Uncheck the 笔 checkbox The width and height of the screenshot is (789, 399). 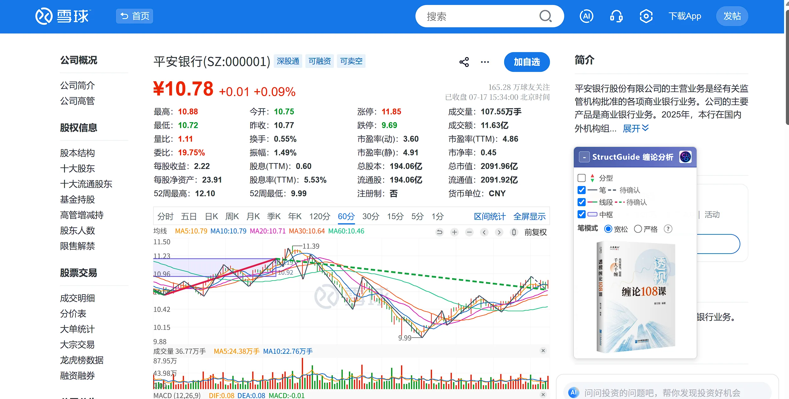(x=582, y=190)
